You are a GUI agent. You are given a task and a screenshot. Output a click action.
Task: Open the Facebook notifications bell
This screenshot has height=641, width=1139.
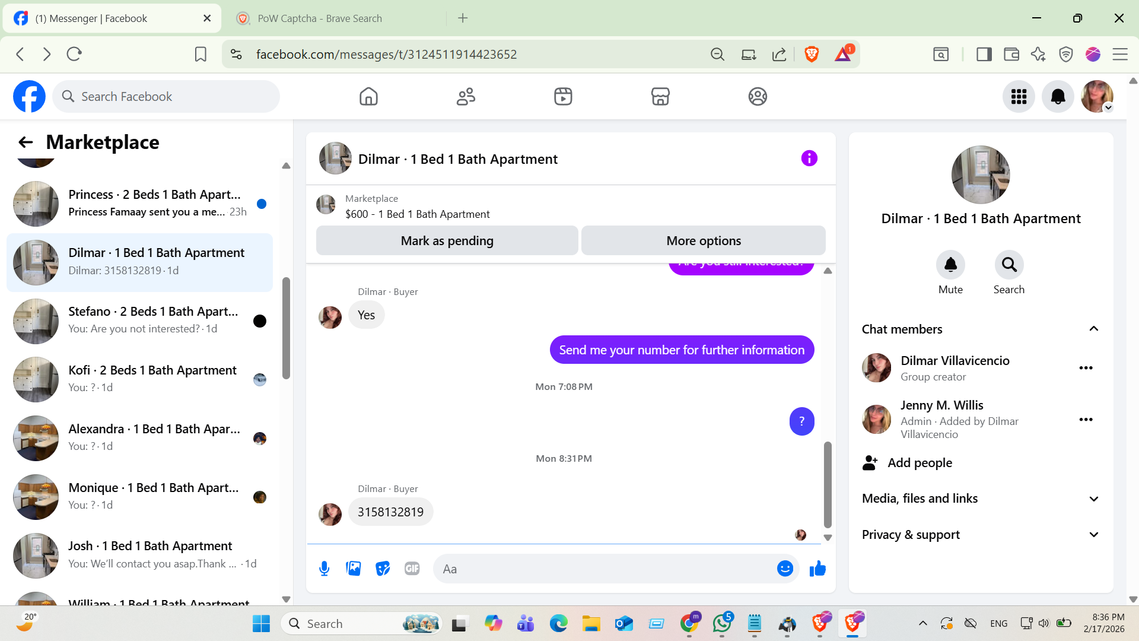pos(1058,97)
